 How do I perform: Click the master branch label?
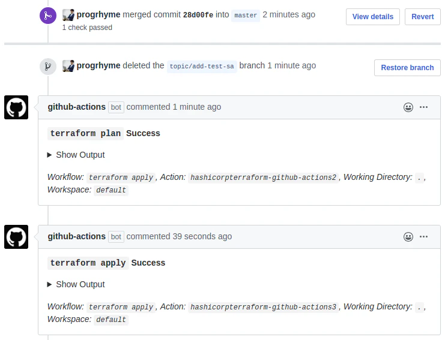click(x=246, y=16)
